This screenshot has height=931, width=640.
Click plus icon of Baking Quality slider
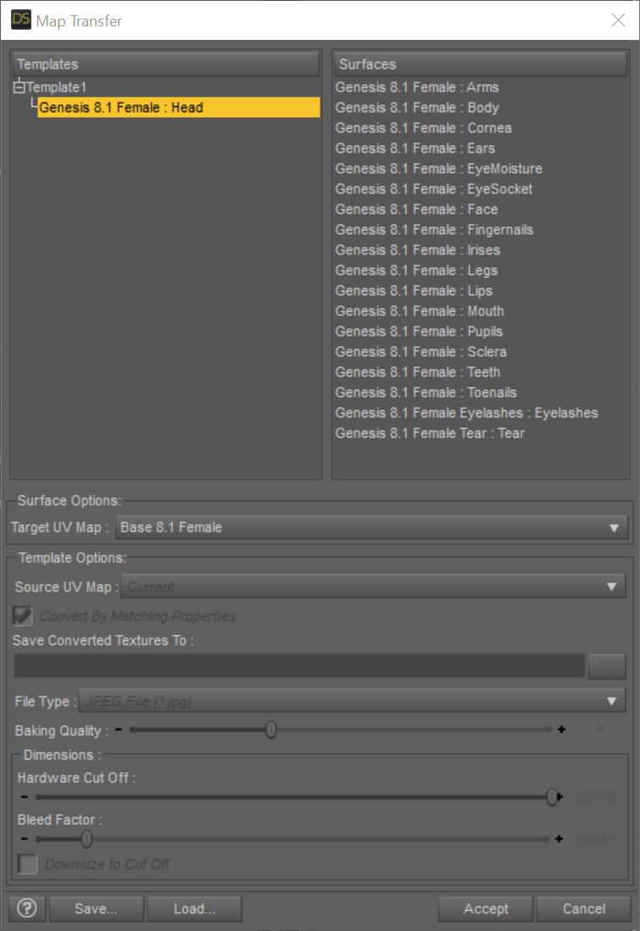pos(561,729)
